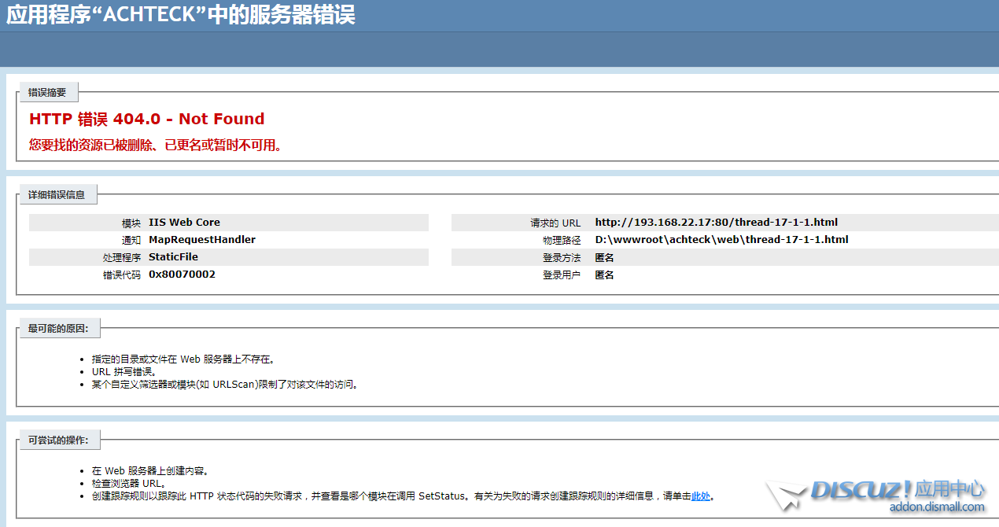Select the 可尝试的操作 section header

pyautogui.click(x=58, y=440)
